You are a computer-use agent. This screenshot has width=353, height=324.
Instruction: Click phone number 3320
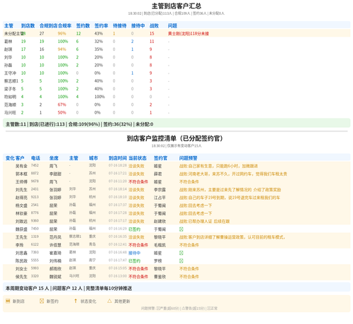[35, 276]
